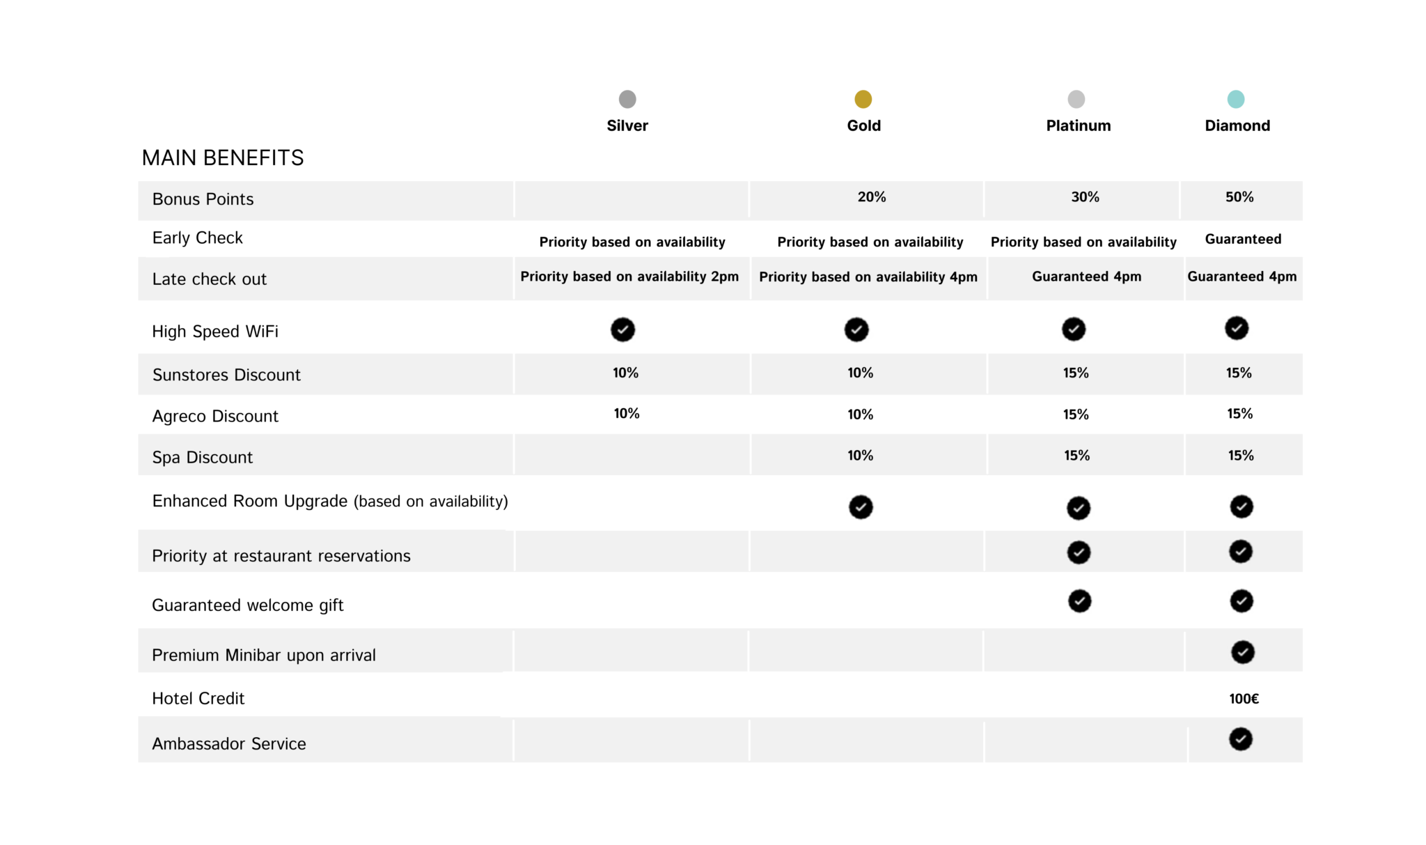
Task: Click the Hotel Credit 100€ value
Action: (x=1244, y=699)
